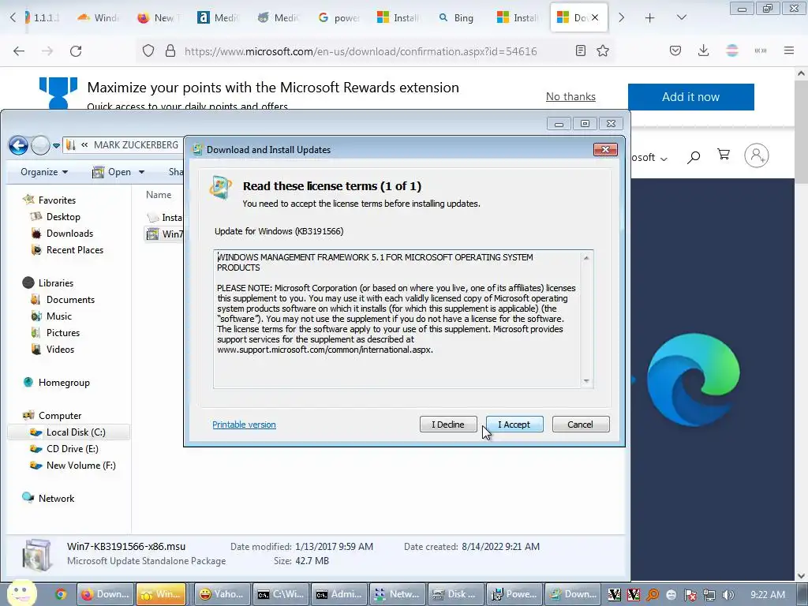Screen dimensions: 808x606
Task: Select Network in navigation pane
Action: [56, 499]
